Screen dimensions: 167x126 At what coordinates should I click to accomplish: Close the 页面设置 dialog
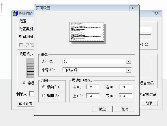tap(134, 8)
